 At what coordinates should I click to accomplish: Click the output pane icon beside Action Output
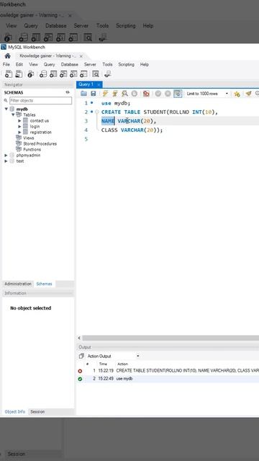tap(81, 356)
